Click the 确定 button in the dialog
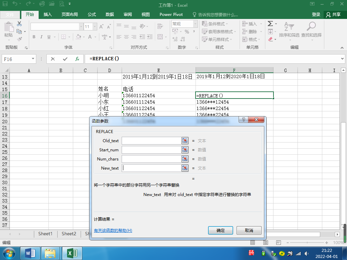 [x=220, y=230]
